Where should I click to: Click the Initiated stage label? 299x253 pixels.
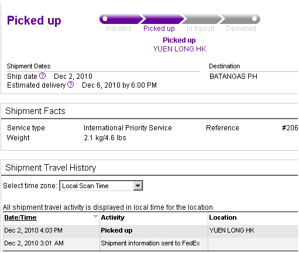pyautogui.click(x=118, y=29)
